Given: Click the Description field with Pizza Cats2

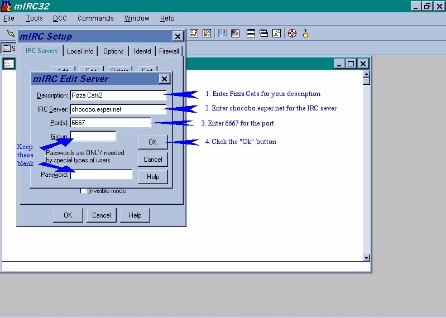Looking at the screenshot, I should tap(118, 95).
